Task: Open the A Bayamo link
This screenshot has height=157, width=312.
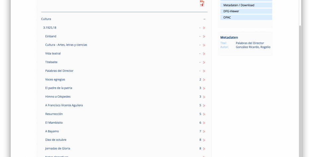Action: 52,131
